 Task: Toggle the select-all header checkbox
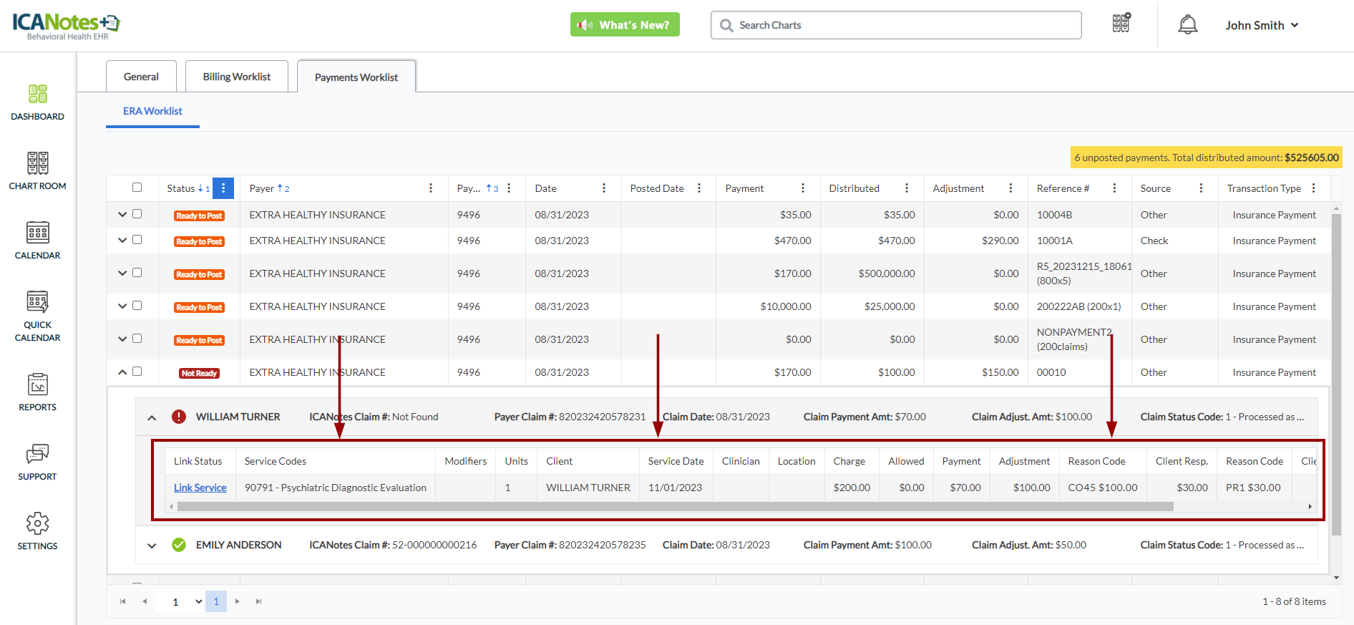tap(137, 188)
